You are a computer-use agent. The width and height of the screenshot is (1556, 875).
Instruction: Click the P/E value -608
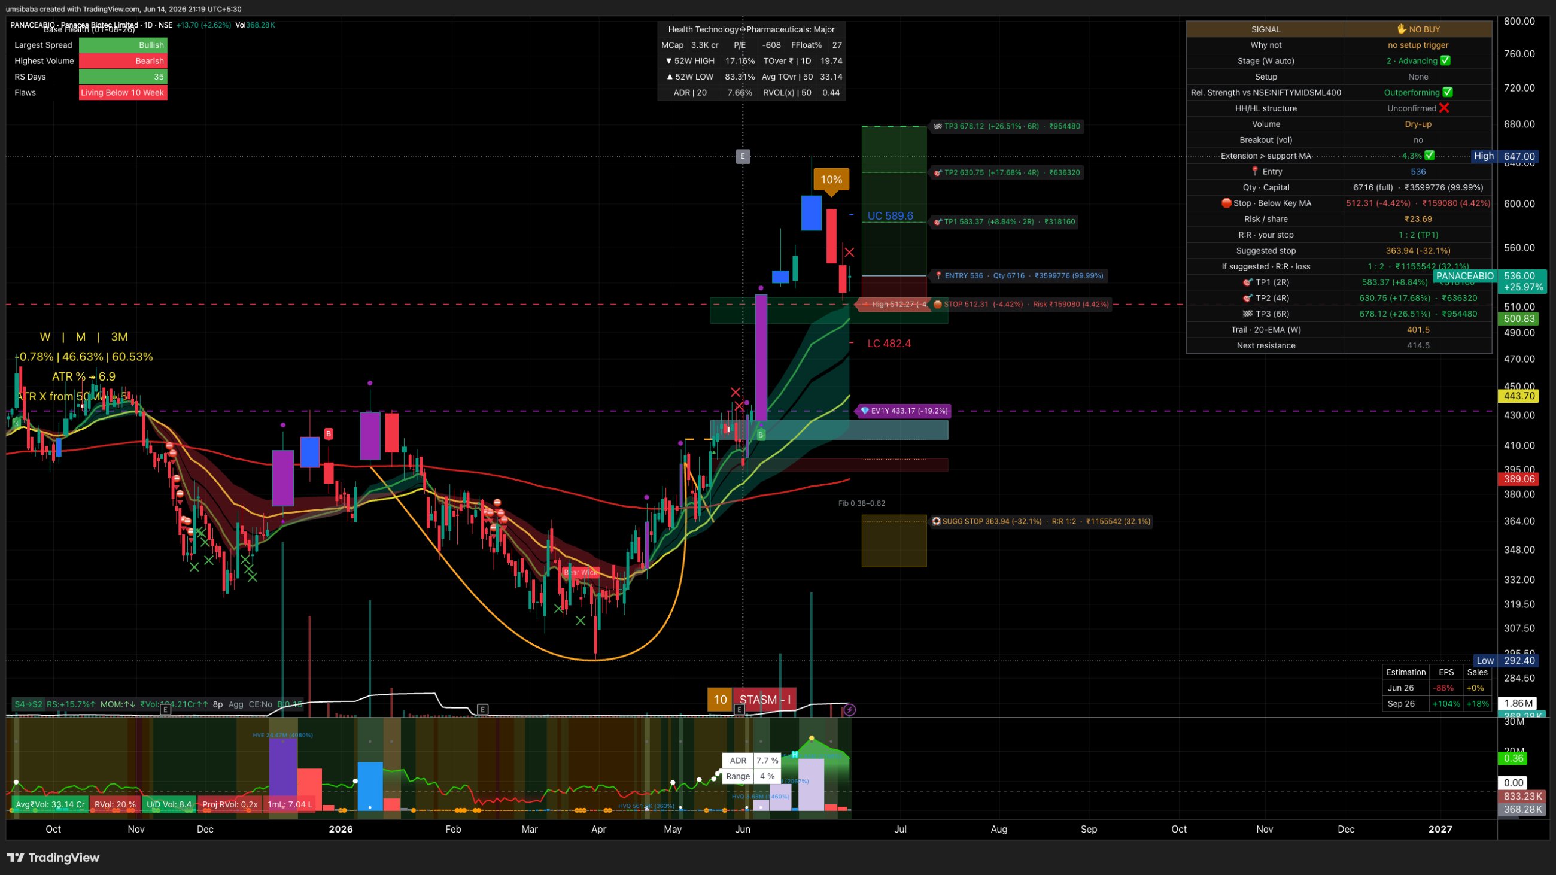tap(771, 45)
